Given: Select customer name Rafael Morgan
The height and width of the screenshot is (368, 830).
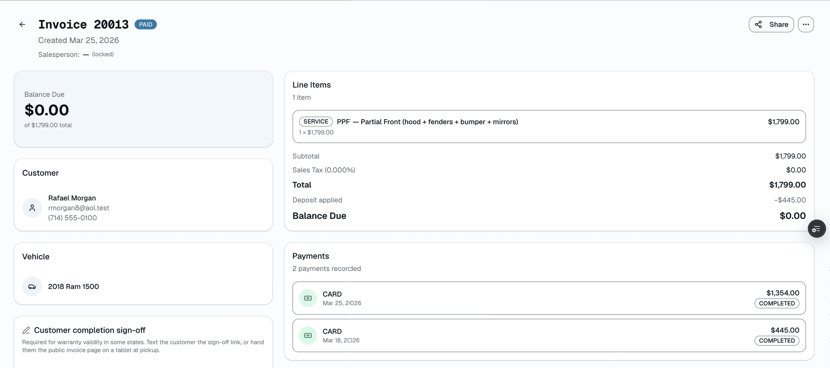Looking at the screenshot, I should click(72, 198).
